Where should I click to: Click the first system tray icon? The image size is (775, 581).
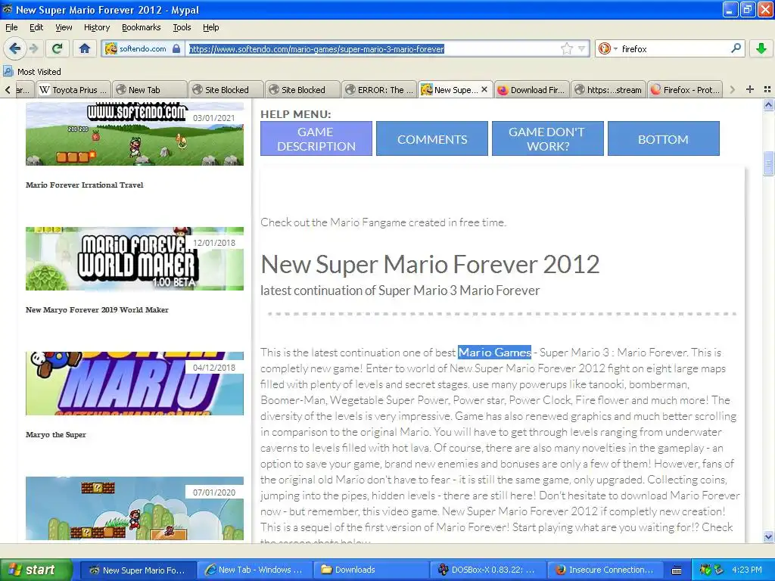click(x=705, y=570)
